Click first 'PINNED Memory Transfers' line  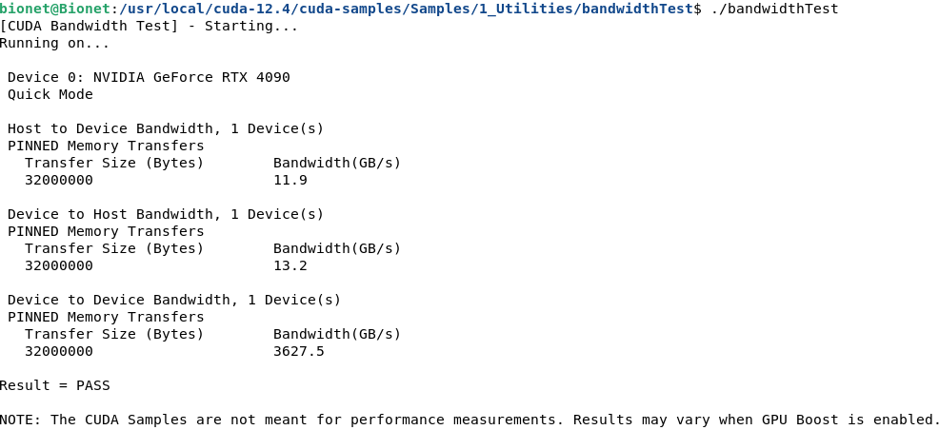[x=106, y=146]
